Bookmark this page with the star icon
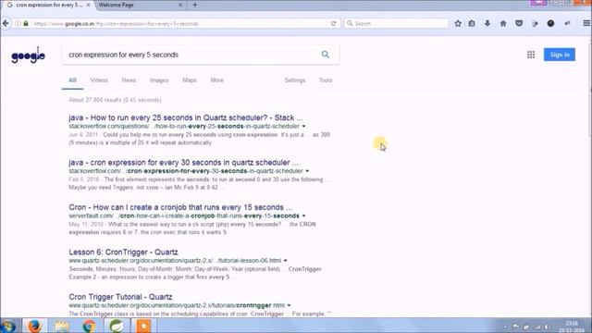 pos(458,23)
